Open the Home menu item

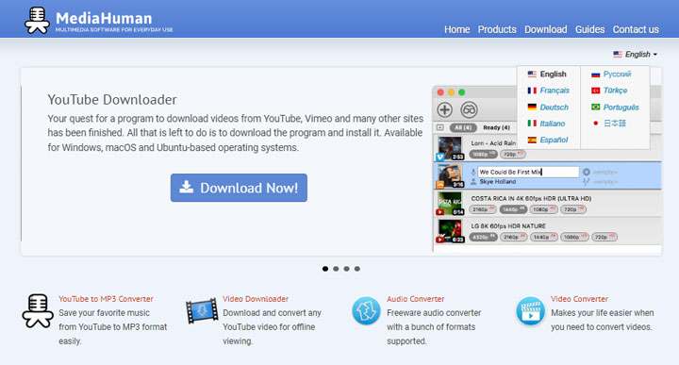456,29
